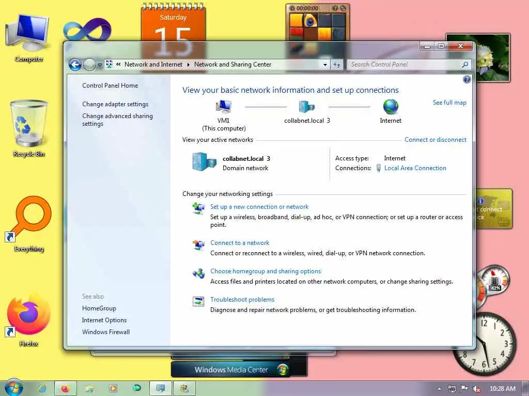Click the Windows Media Center gadget
Image resolution: width=529 pixels, height=396 pixels.
click(231, 369)
